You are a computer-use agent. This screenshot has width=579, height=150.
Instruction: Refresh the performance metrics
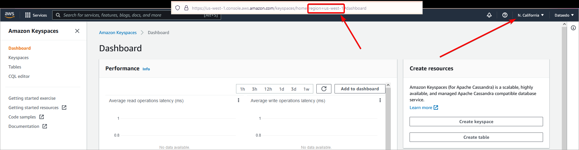324,89
